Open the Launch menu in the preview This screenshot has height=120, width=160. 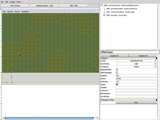click(x=10, y=12)
